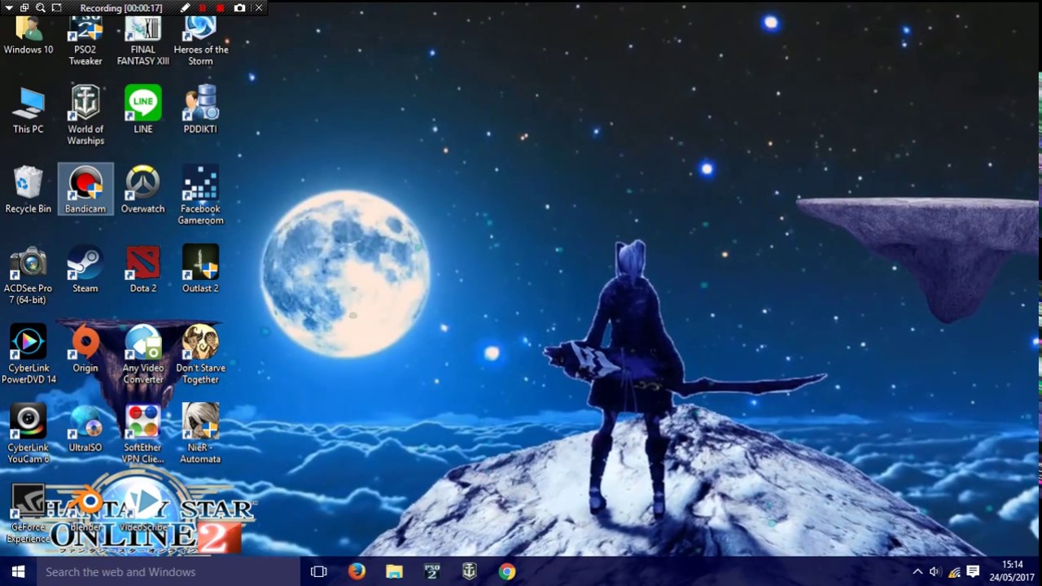Click the window-select icon in recording bar
The width and height of the screenshot is (1042, 586).
[24, 8]
